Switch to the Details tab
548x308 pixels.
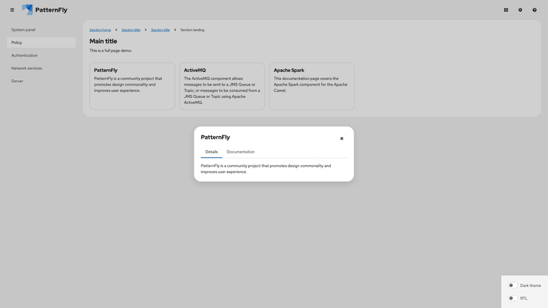[212, 152]
